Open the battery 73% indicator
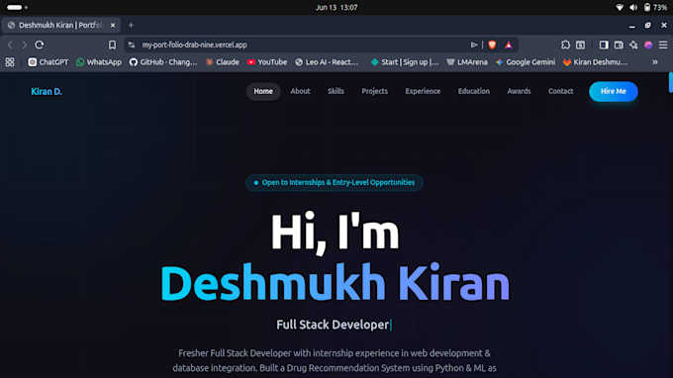This screenshot has width=673, height=378. 655,7
